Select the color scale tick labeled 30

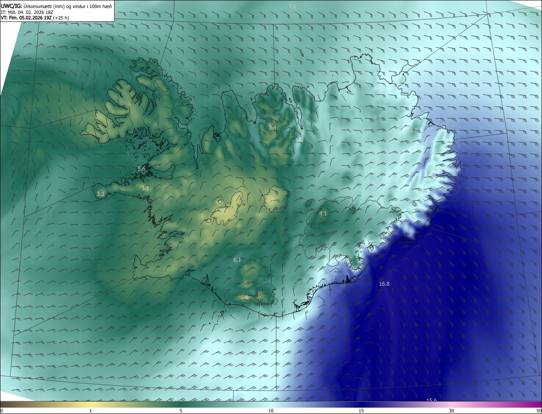[451, 411]
